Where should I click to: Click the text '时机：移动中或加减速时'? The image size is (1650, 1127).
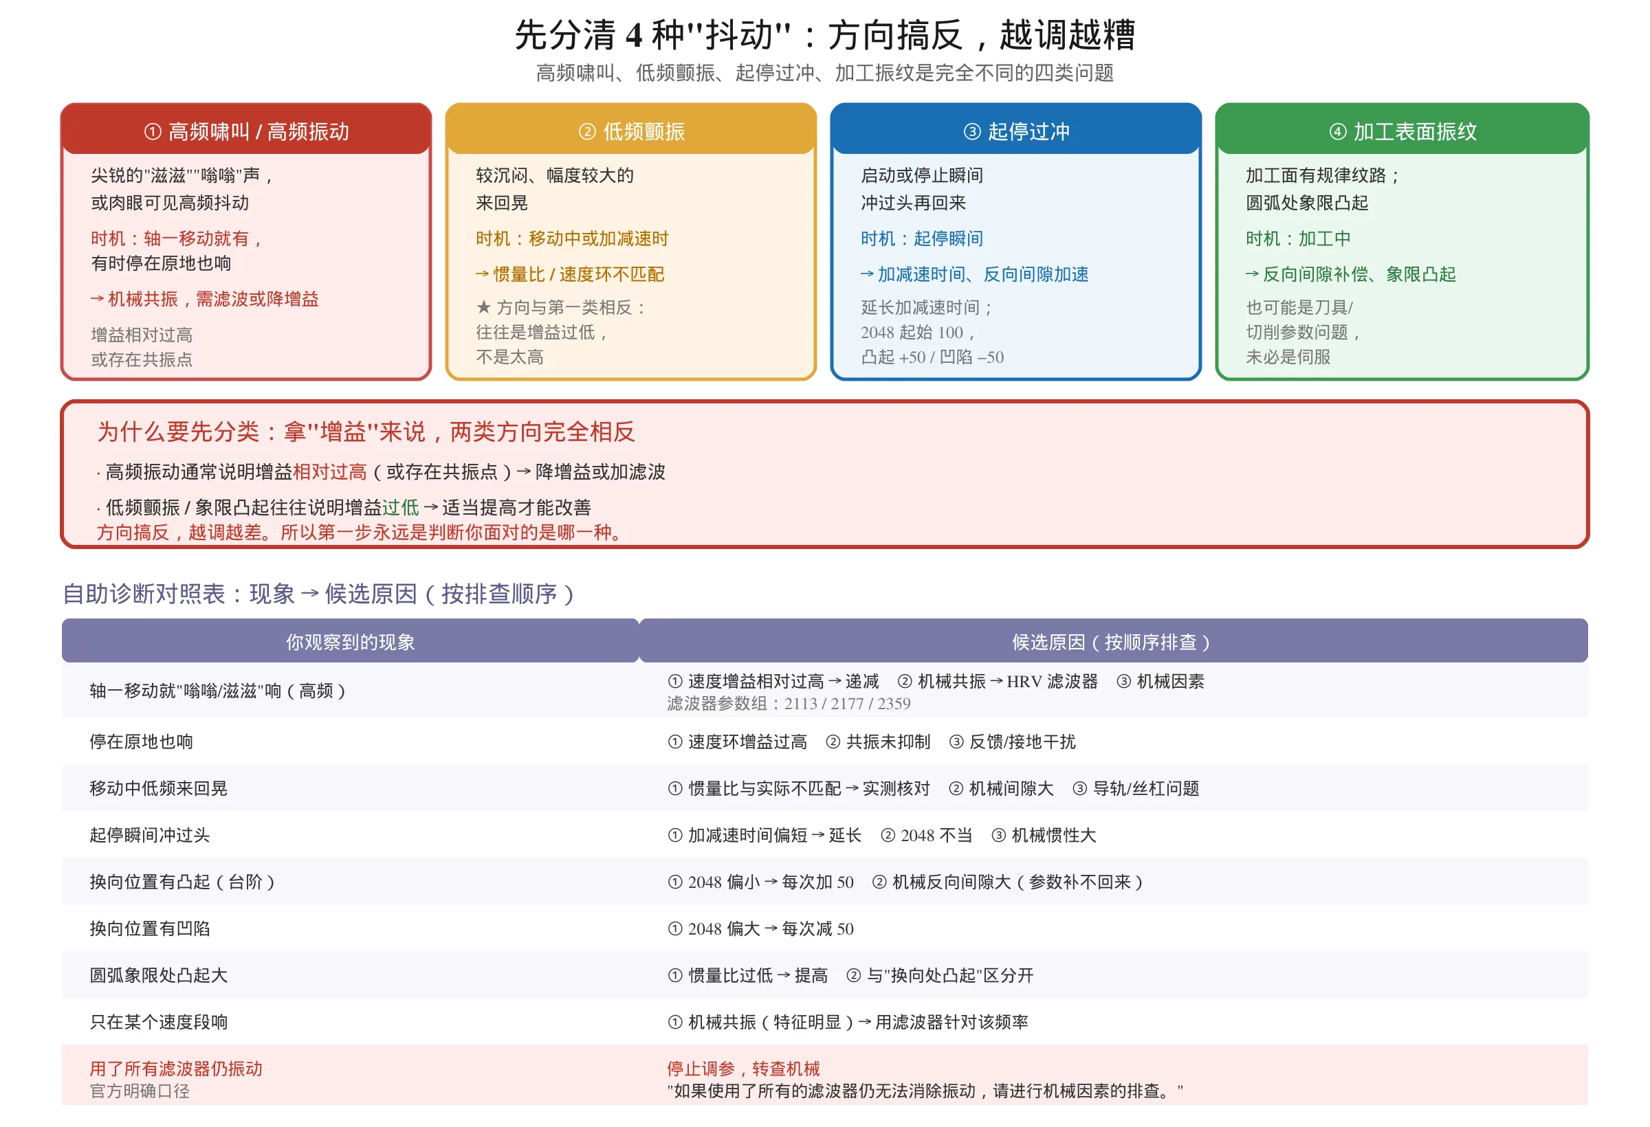pyautogui.click(x=571, y=238)
